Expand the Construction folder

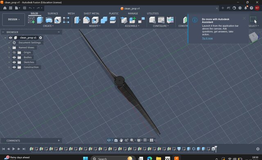[9, 67]
